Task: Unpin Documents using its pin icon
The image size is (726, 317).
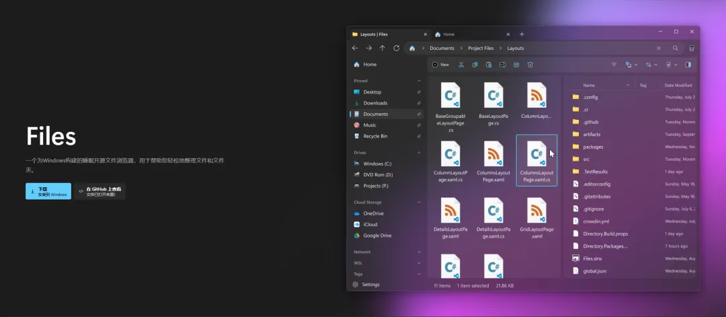Action: click(419, 114)
